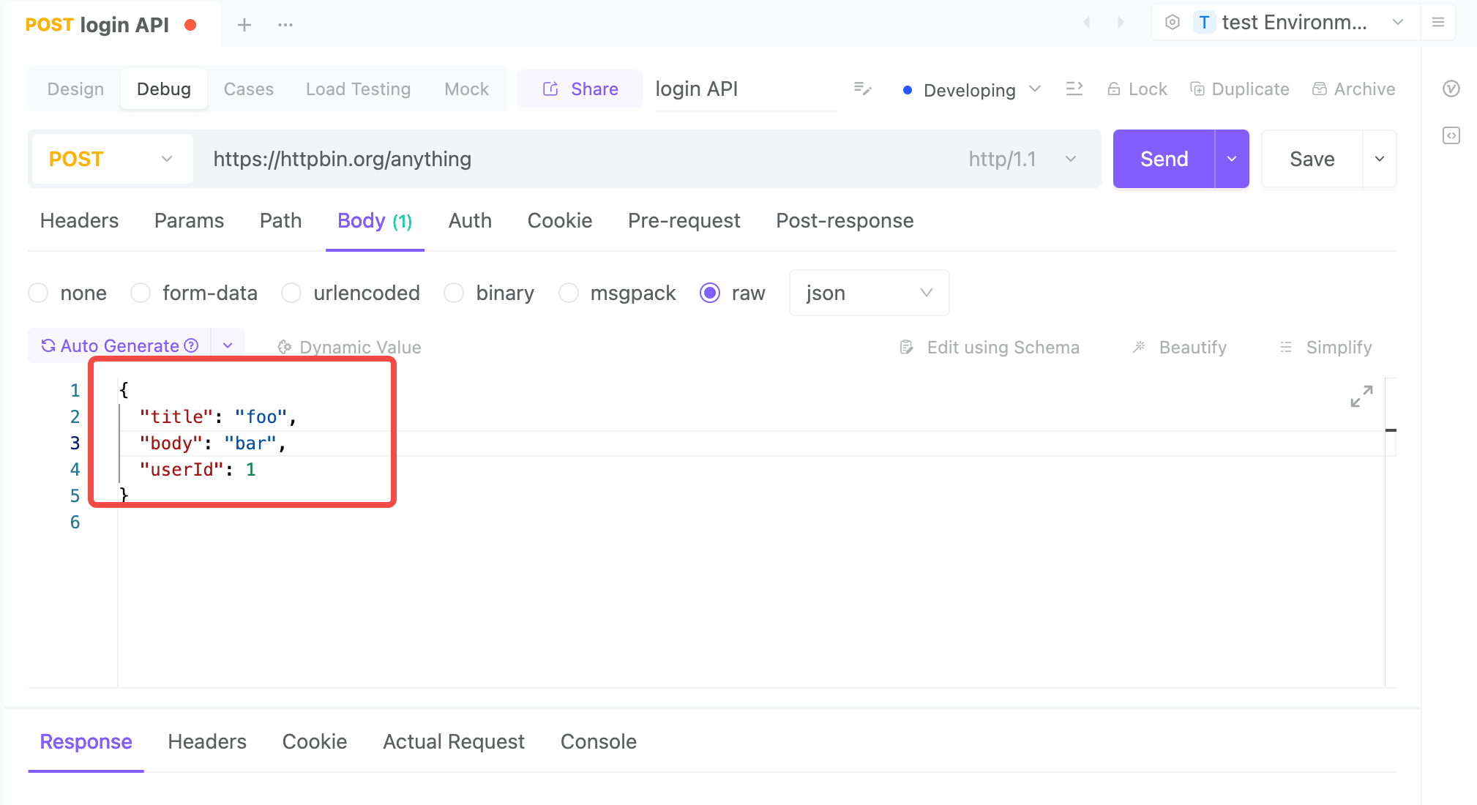Open the Console tab
The image size is (1477, 805).
[599, 741]
